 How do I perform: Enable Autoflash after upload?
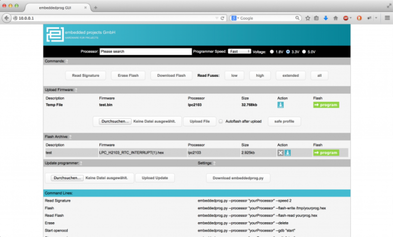pos(221,121)
